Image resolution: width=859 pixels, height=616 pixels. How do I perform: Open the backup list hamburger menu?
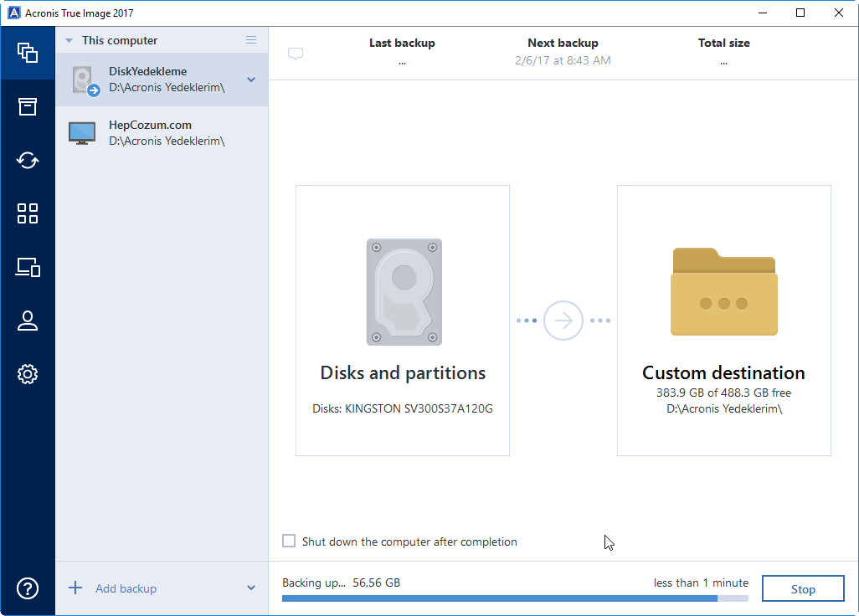pyautogui.click(x=251, y=40)
